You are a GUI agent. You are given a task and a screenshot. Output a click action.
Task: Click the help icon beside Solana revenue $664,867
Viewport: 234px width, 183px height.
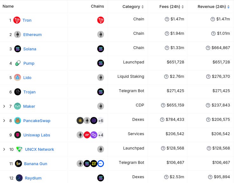(208, 48)
